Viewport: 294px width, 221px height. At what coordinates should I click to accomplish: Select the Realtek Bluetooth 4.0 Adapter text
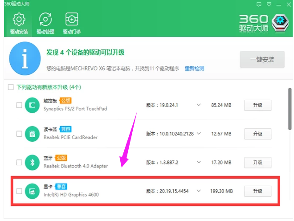tap(76, 166)
